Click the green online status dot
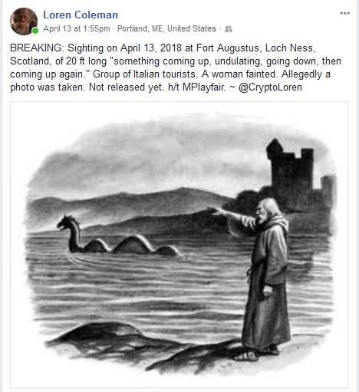 tap(35, 31)
